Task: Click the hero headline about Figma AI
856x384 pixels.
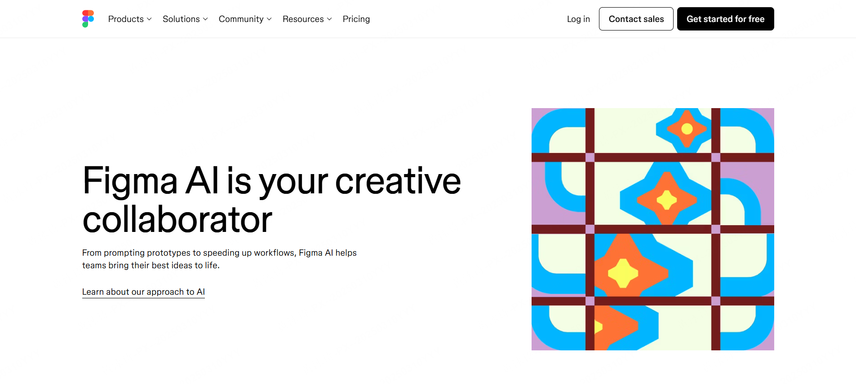Action: coord(271,200)
